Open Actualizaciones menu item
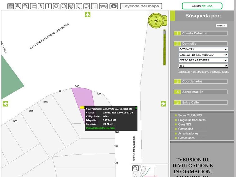Viewport: 236px width, 177px height. click(188, 133)
